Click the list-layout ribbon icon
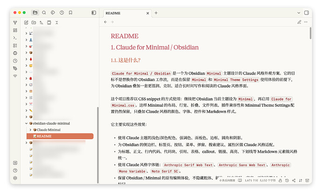The width and height of the screenshot is (322, 196). click(15, 46)
